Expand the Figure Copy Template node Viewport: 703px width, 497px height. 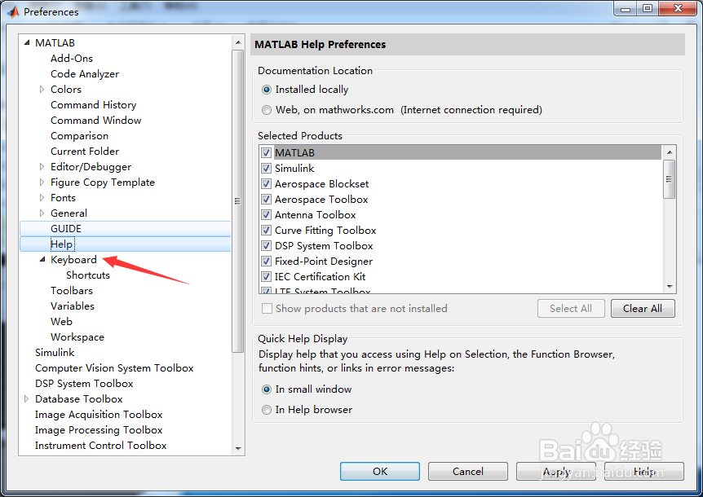[42, 183]
